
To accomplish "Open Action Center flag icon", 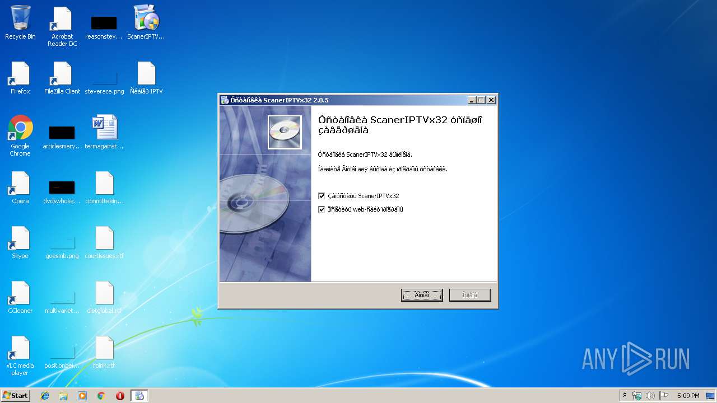I will point(664,396).
